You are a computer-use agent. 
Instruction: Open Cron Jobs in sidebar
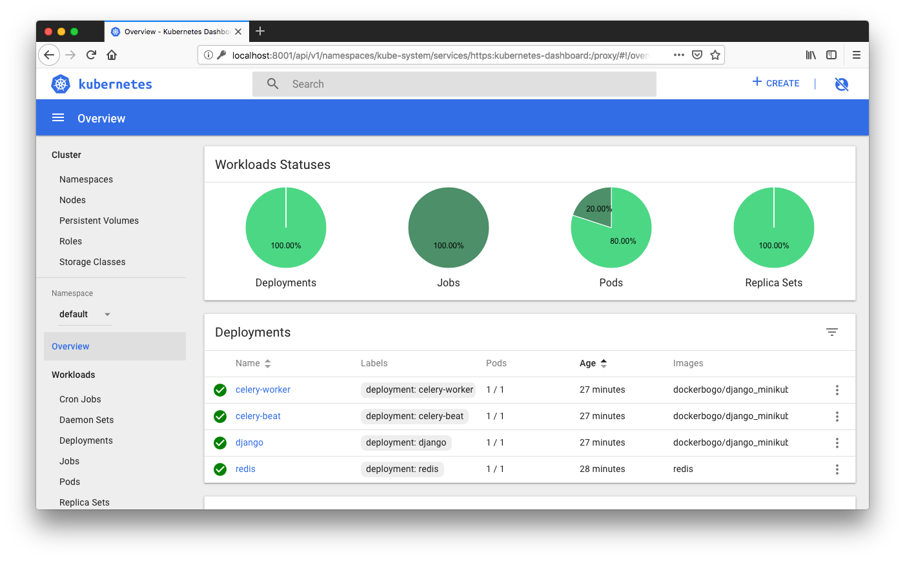(x=80, y=399)
